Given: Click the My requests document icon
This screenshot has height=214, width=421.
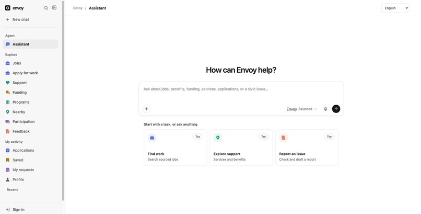Looking at the screenshot, I should 7,170.
